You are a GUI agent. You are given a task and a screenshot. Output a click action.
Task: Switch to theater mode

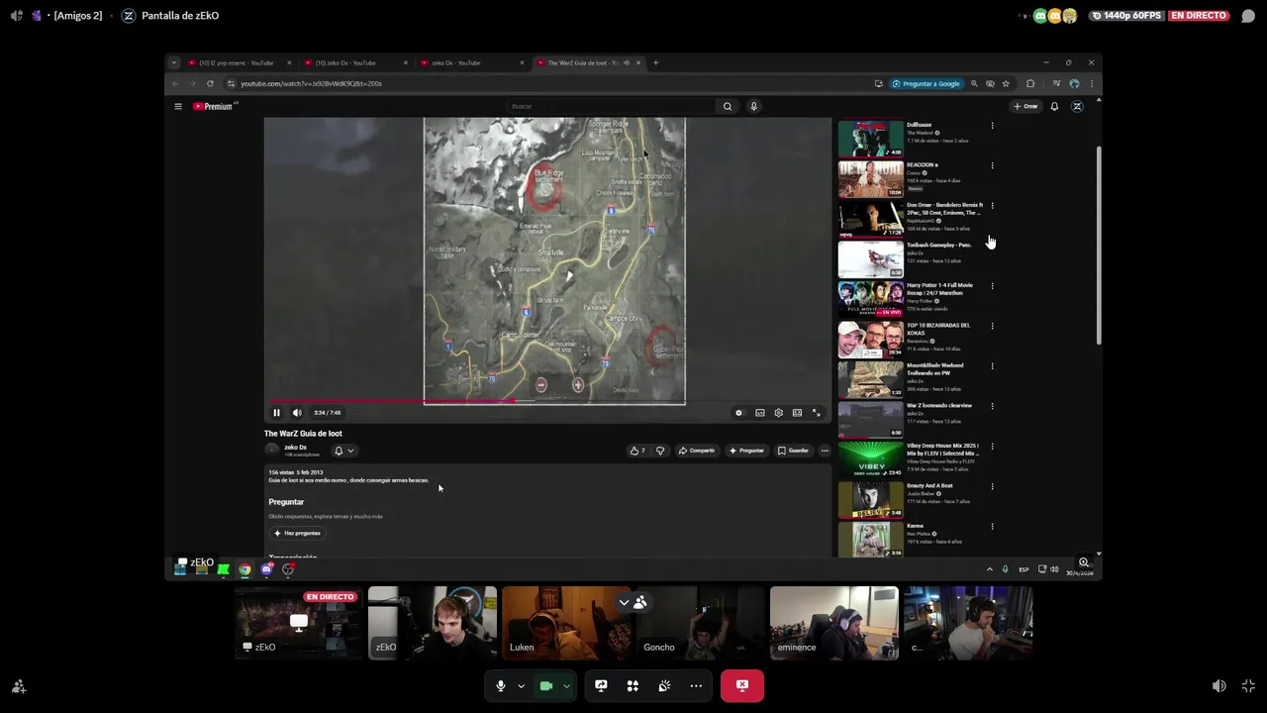(797, 413)
